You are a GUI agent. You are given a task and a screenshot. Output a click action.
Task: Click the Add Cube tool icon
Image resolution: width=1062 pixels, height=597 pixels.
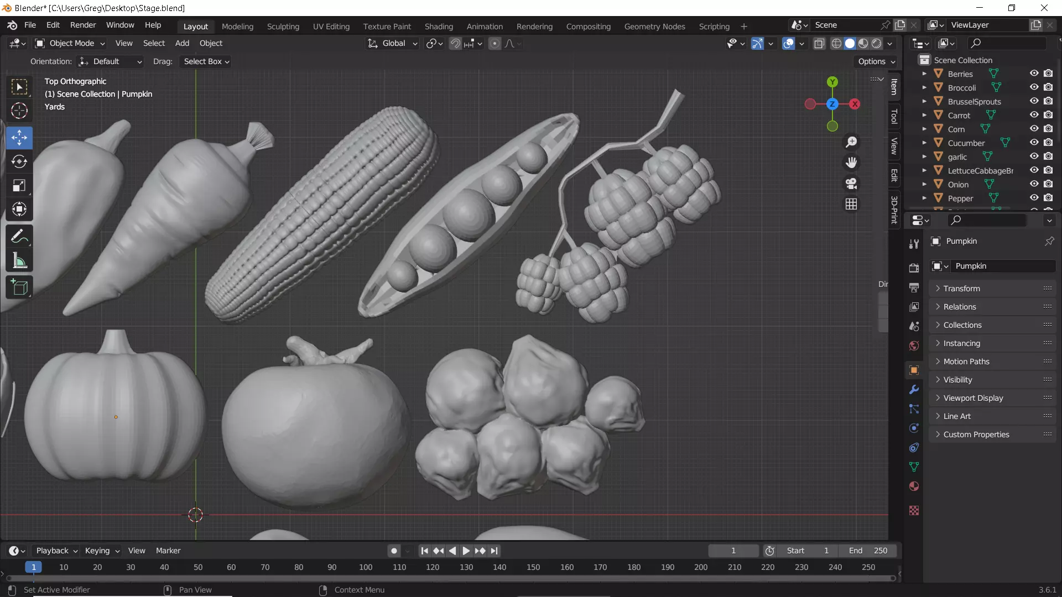coord(19,287)
